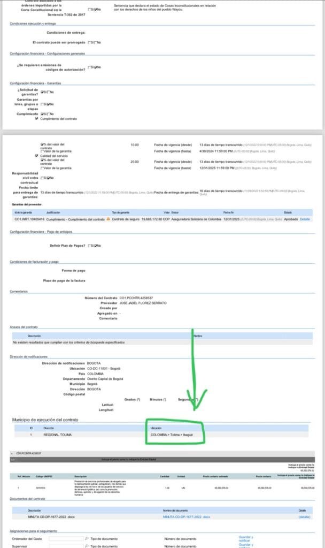Image resolution: width=325 pixels, height=548 pixels.
Task: Click 'Nombre del documento' column header
Action: click(x=175, y=511)
